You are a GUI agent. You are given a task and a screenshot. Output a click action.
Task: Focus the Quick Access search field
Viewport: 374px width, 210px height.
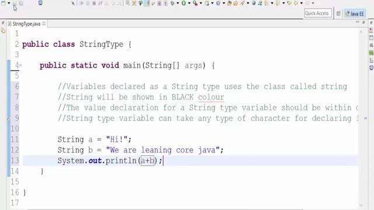click(318, 13)
